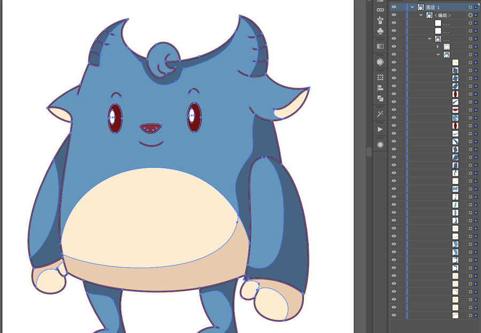Click blue selection square of 图层 1
This screenshot has height=333, width=481.
(x=476, y=7)
